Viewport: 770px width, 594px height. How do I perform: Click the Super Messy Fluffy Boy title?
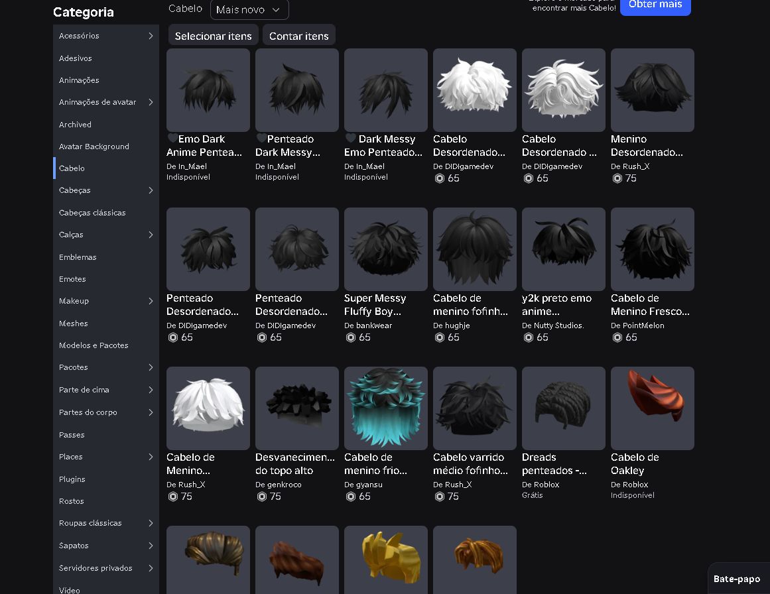375,305
